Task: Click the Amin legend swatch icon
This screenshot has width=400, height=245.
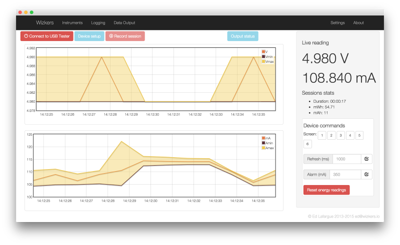Action: click(263, 143)
